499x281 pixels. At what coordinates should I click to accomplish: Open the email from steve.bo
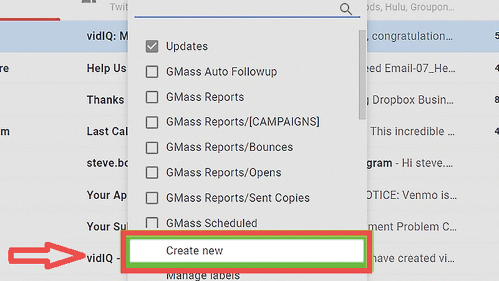[x=107, y=163]
